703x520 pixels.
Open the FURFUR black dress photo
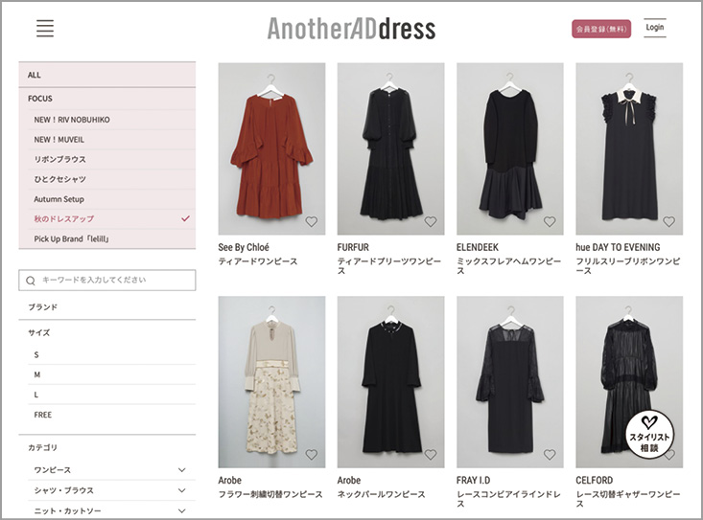(391, 148)
